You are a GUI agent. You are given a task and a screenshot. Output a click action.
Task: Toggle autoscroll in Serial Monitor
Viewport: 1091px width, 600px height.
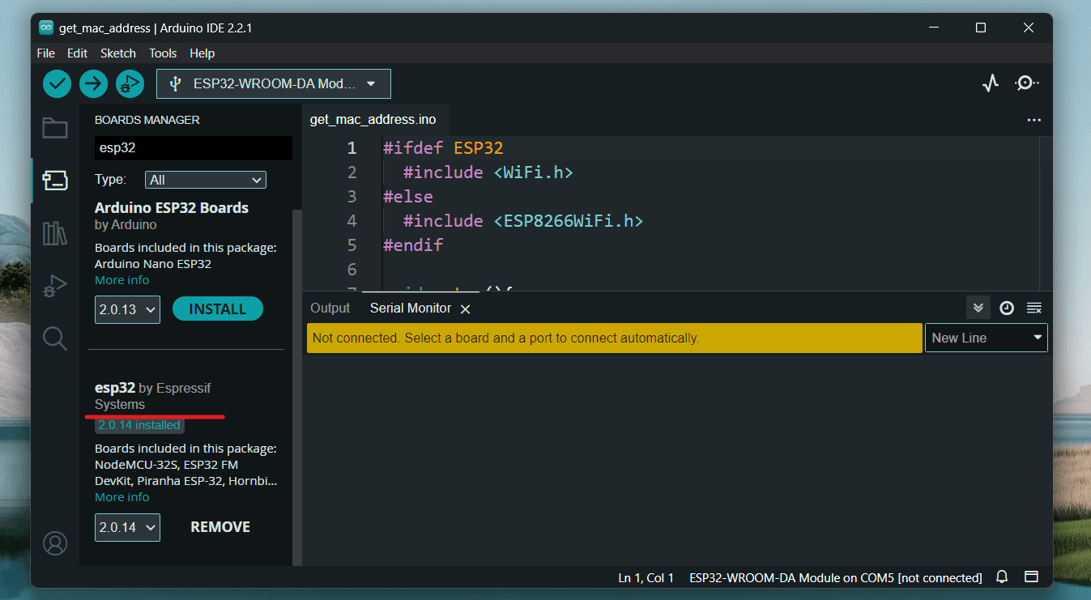pos(978,308)
